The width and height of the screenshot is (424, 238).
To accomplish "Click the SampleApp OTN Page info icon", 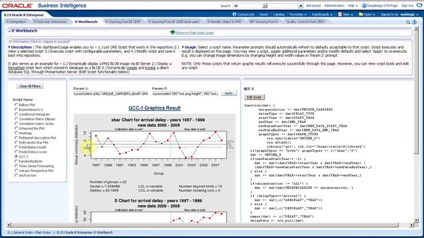I will 364,6.
